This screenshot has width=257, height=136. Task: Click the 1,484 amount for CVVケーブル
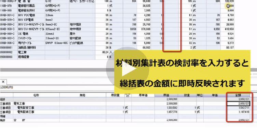pyautogui.click(x=227, y=38)
